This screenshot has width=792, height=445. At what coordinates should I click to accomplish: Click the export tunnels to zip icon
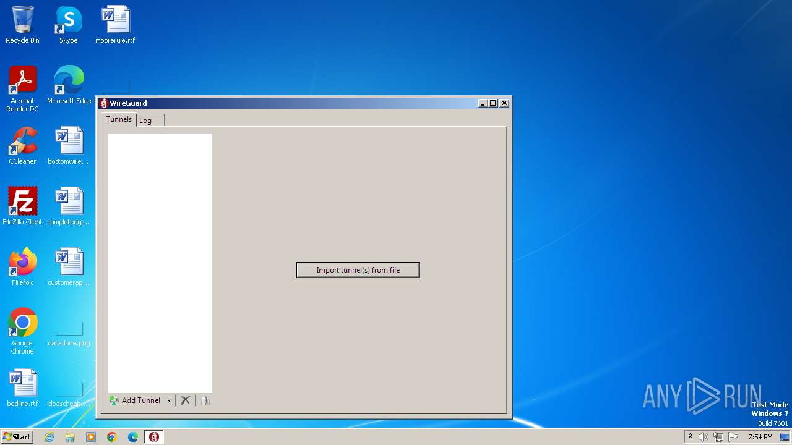pyautogui.click(x=205, y=400)
